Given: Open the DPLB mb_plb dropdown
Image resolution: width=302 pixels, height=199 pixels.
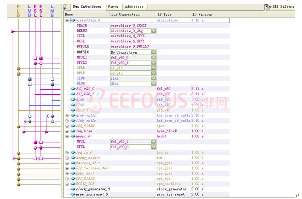Looking at the screenshot, I should (153, 73).
